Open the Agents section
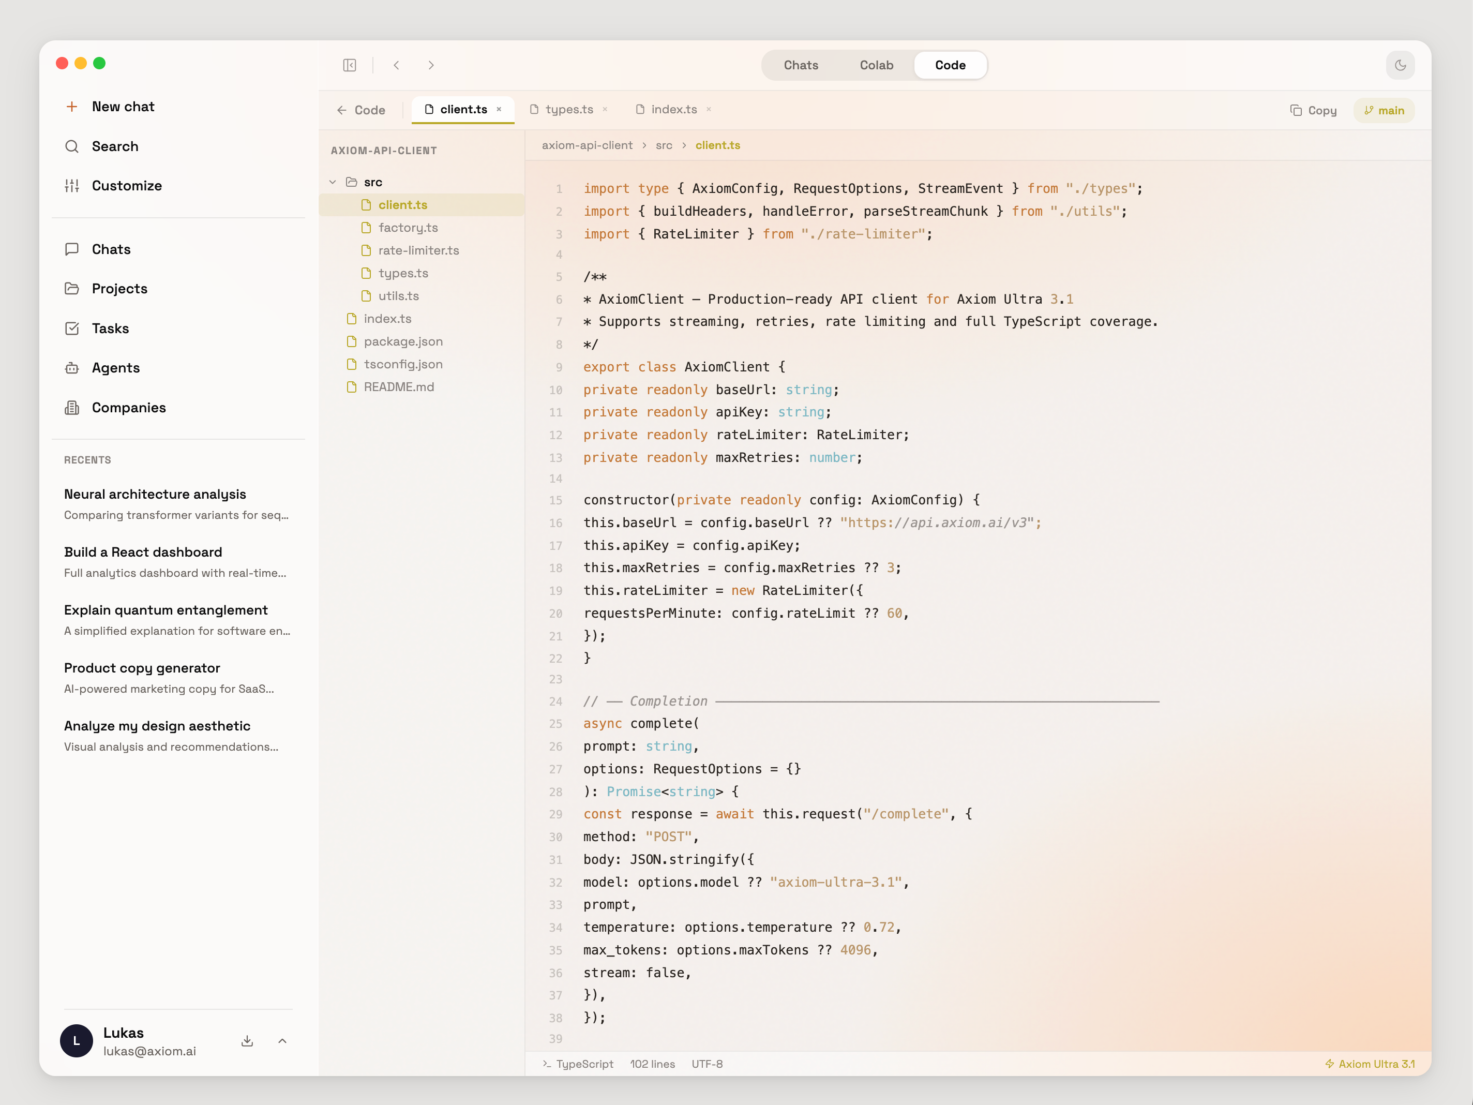Screen dimensions: 1473x1105 (x=115, y=367)
